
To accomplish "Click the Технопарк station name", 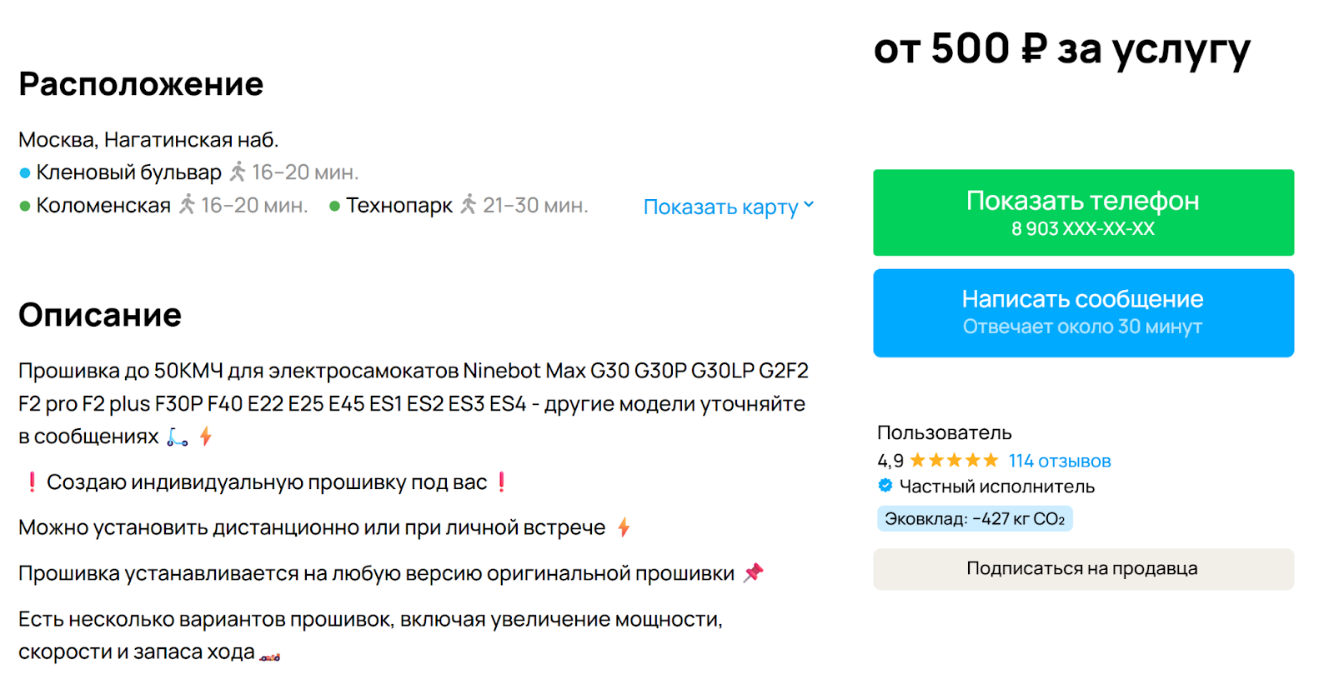I will pyautogui.click(x=399, y=206).
